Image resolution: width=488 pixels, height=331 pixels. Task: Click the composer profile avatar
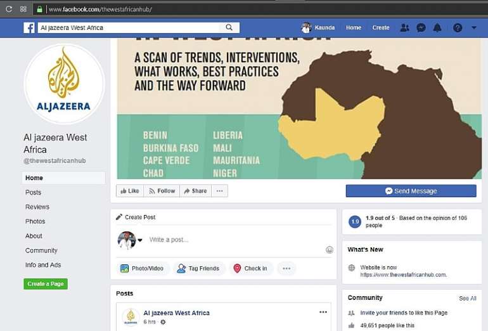pos(127,240)
